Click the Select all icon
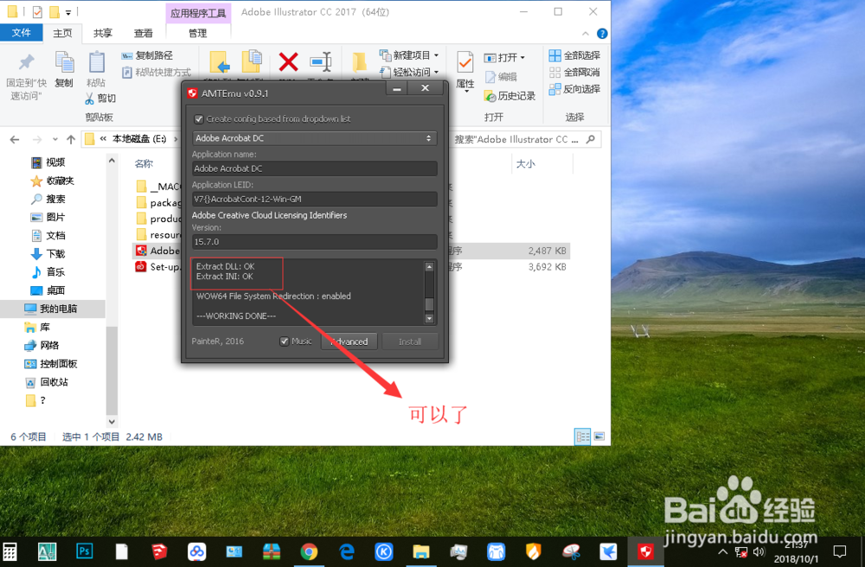865x567 pixels. [x=554, y=55]
